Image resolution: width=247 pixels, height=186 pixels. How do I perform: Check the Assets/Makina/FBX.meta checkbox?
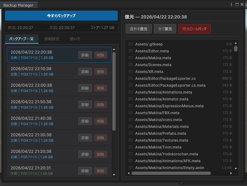(x=131, y=112)
